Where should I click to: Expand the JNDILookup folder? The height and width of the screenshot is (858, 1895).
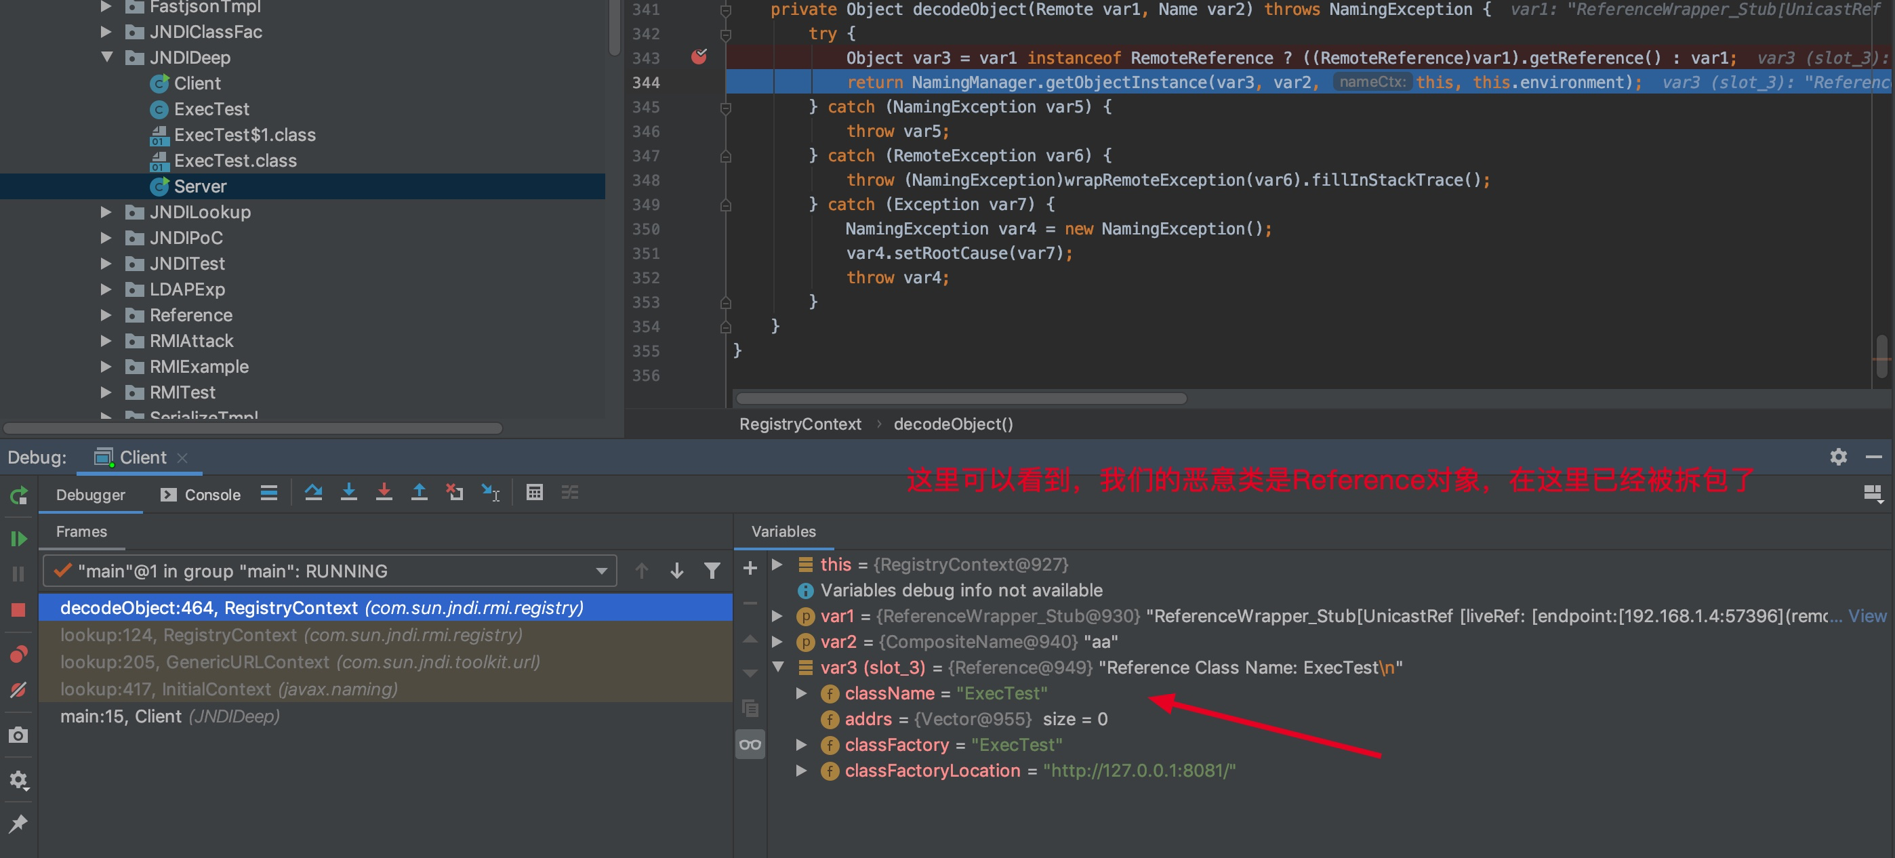106,212
